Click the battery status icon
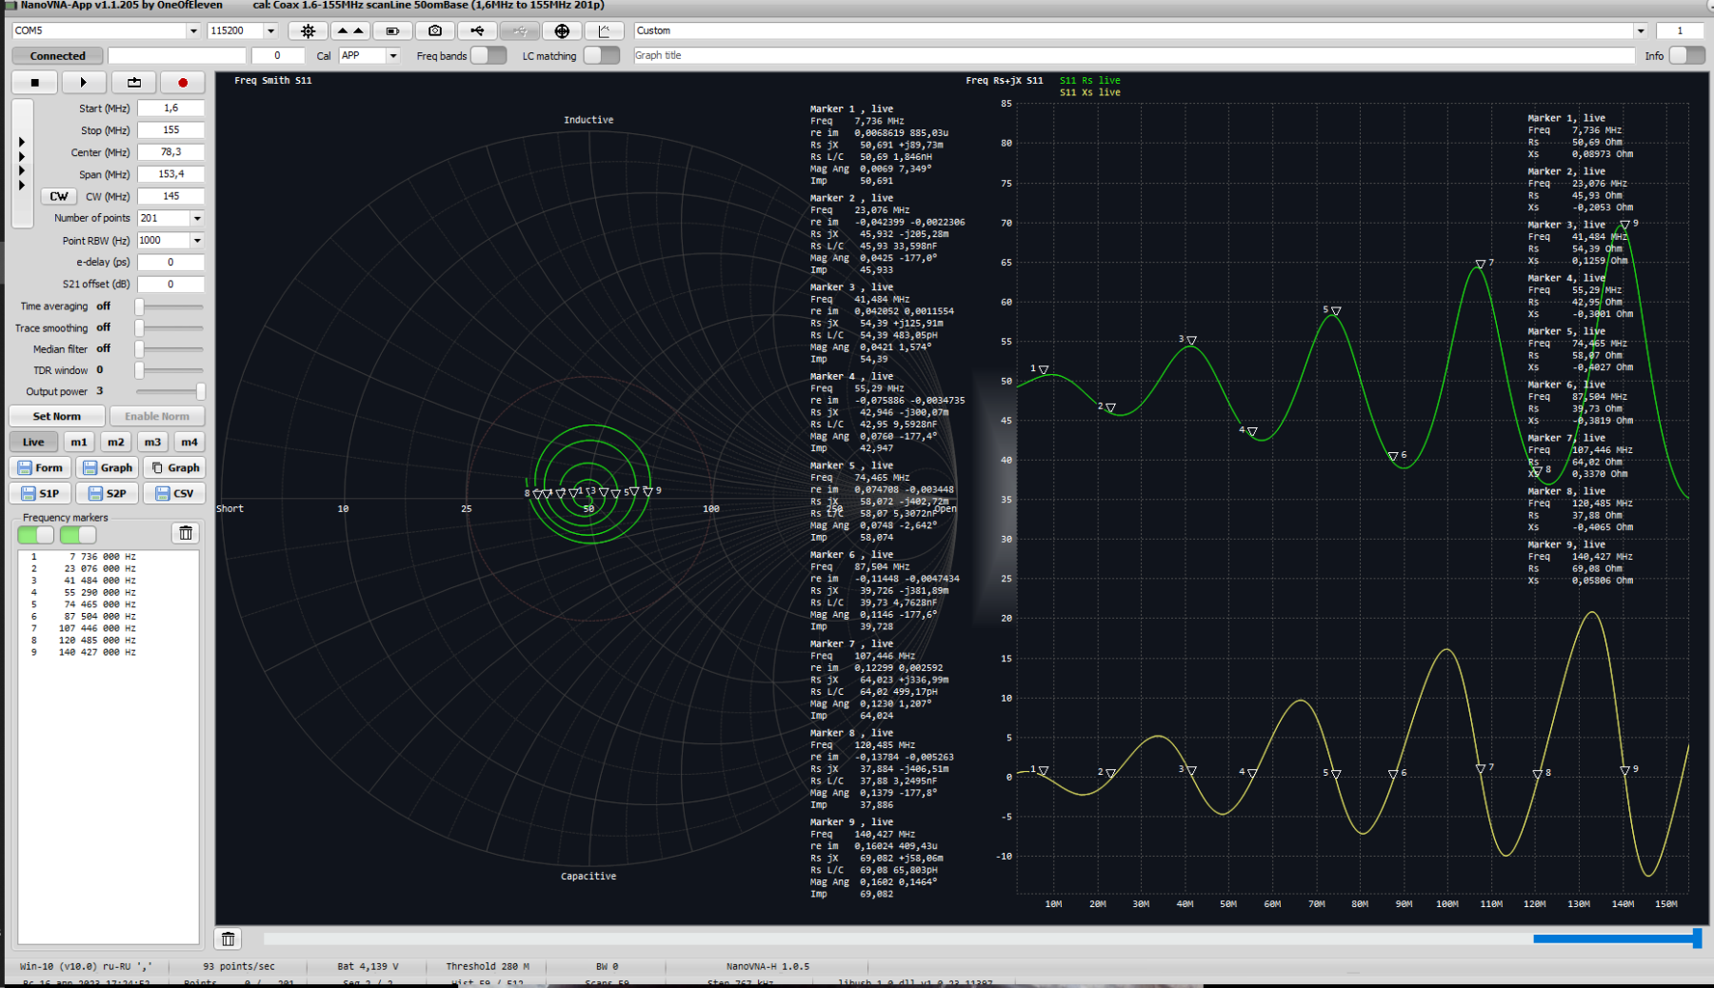This screenshot has width=1714, height=988. pyautogui.click(x=392, y=30)
